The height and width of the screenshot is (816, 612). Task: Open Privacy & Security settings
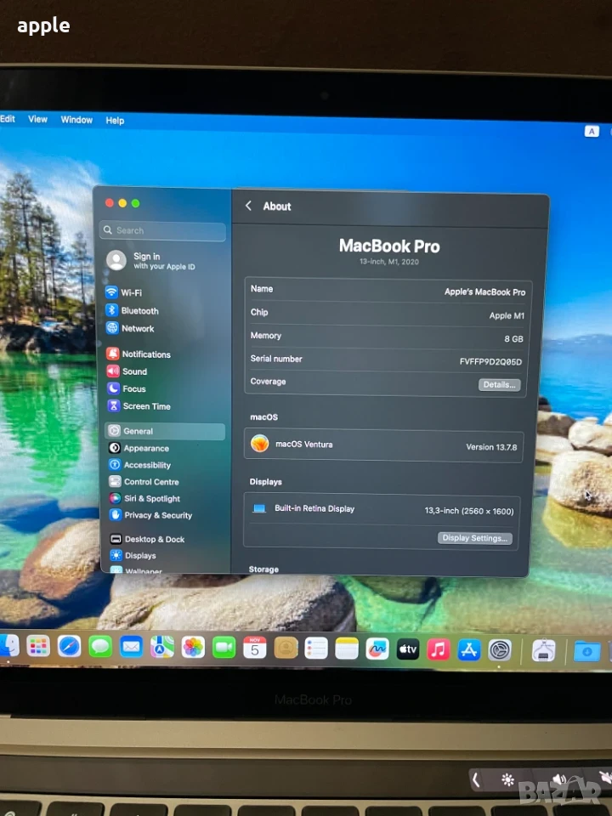click(151, 515)
